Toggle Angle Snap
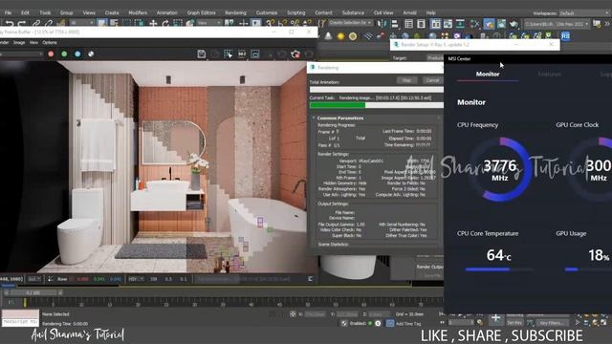This screenshot has width=612, height=344. click(x=283, y=23)
